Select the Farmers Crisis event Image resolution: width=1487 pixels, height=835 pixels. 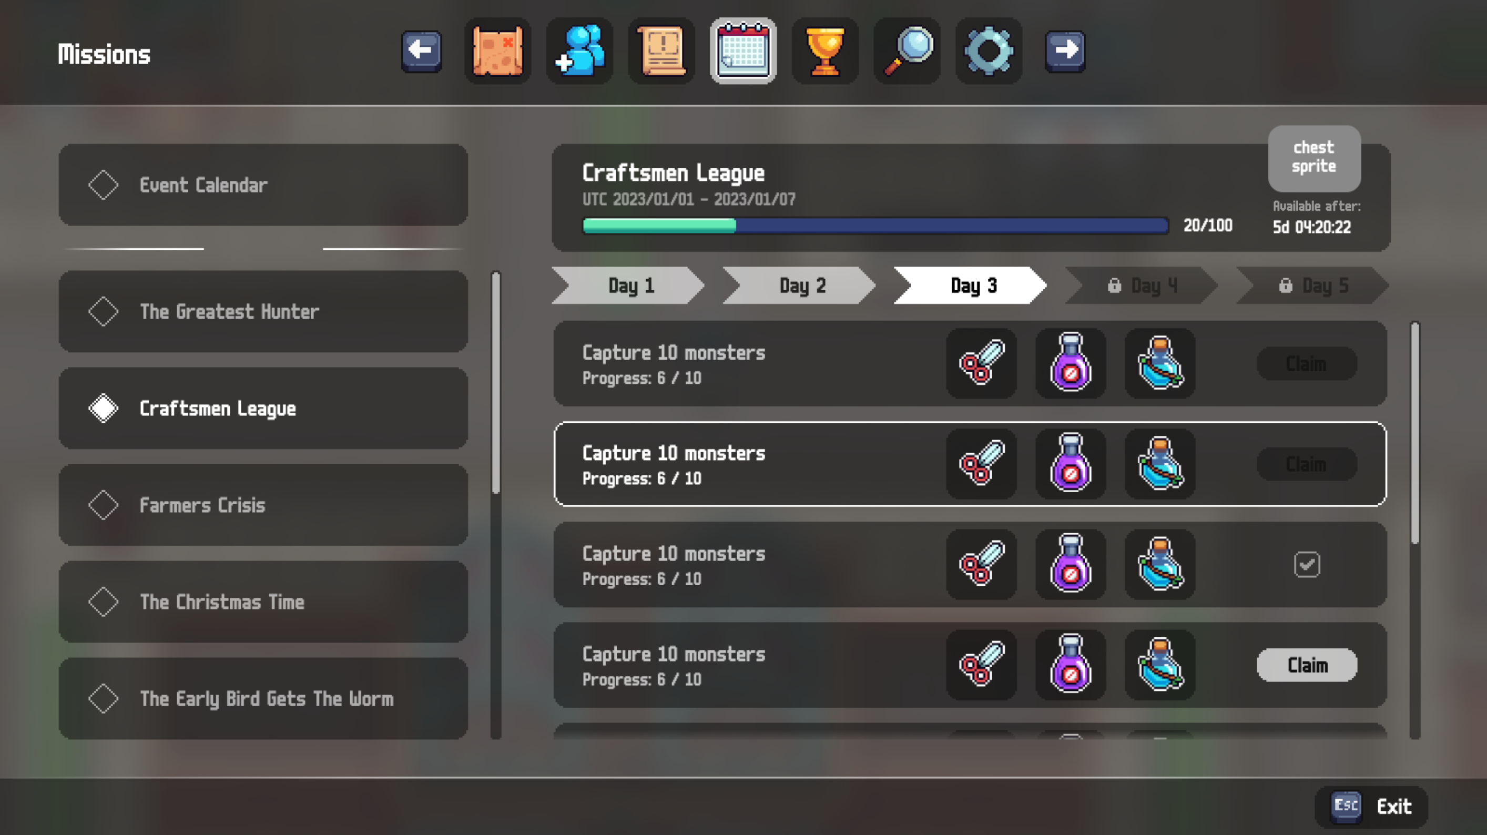tap(263, 505)
